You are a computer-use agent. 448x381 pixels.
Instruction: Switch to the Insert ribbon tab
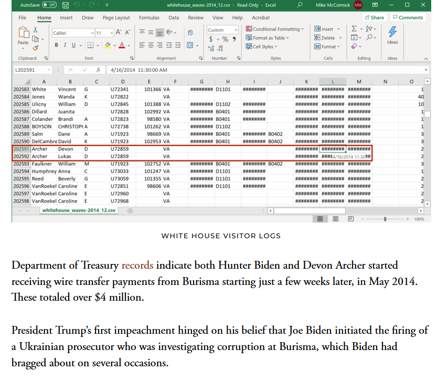[66, 18]
